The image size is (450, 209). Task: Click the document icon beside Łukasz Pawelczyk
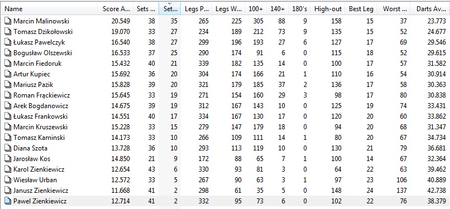coord(8,42)
